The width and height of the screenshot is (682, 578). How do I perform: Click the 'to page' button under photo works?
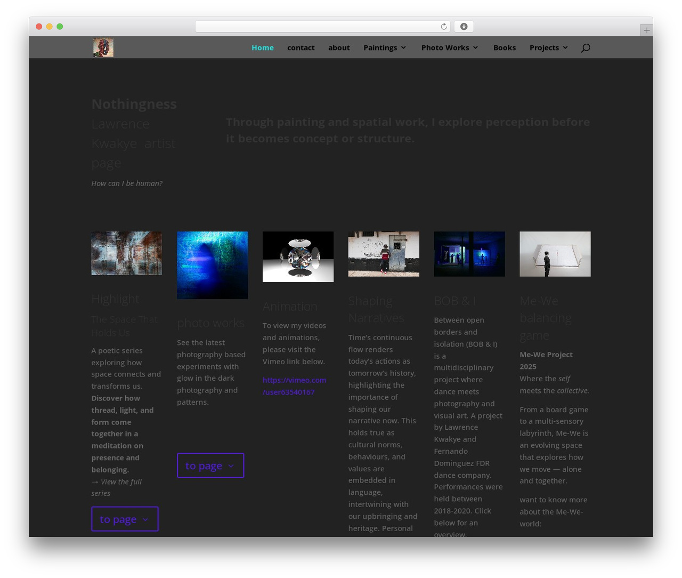click(210, 465)
